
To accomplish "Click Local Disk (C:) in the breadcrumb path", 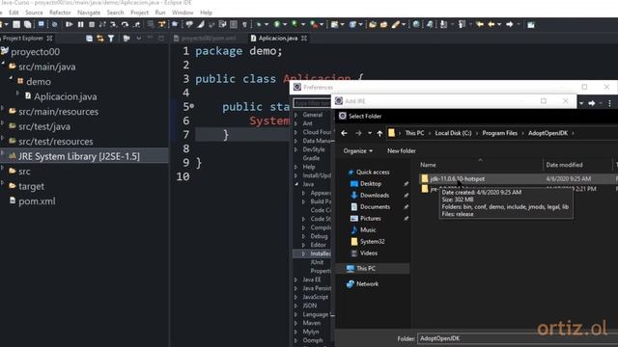I will (x=453, y=133).
